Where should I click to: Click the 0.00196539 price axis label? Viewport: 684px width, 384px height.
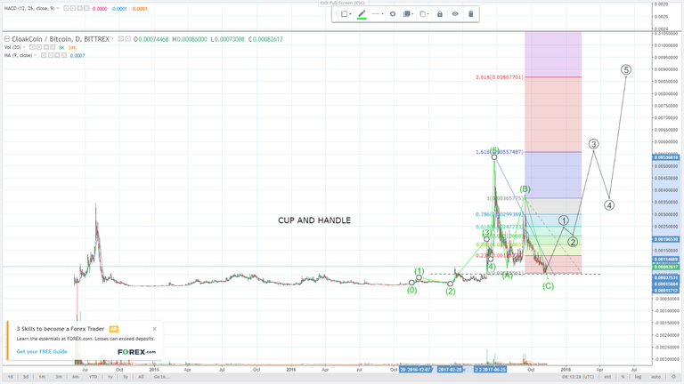(x=665, y=239)
